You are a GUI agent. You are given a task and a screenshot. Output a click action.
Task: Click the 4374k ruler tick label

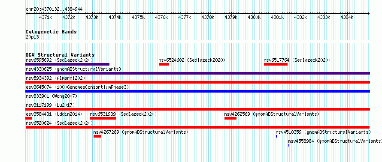[x=115, y=17]
